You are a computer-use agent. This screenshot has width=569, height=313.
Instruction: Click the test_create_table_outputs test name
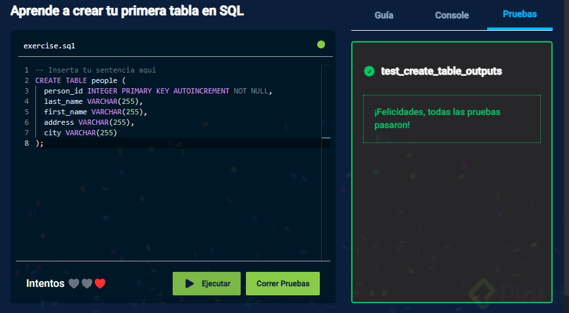tap(441, 71)
